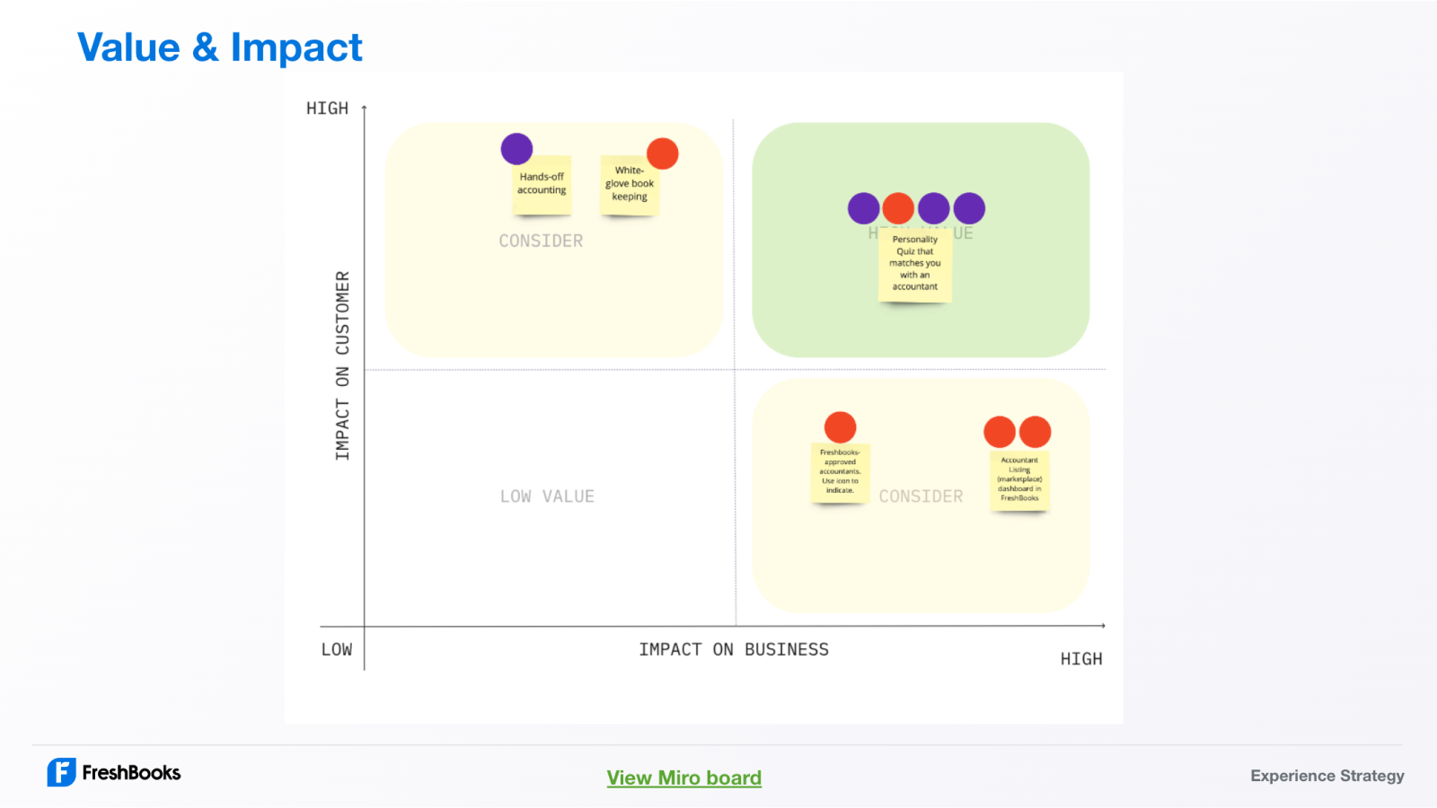The image size is (1437, 808).
Task: Click orange dot above Freshbooks-approved accountants note
Action: (840, 427)
